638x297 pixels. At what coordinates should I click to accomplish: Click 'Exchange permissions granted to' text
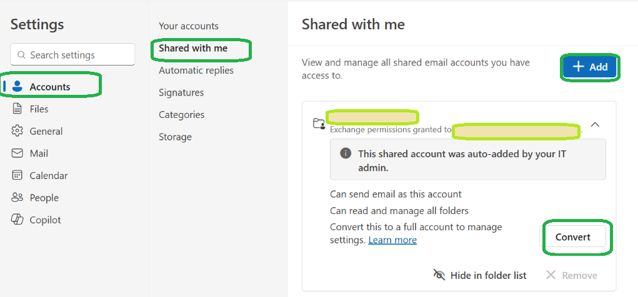click(391, 130)
